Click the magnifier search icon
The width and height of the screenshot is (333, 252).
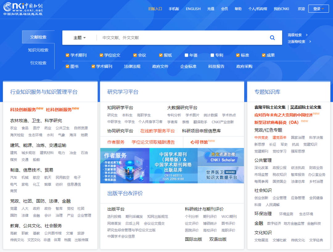pos(272,38)
